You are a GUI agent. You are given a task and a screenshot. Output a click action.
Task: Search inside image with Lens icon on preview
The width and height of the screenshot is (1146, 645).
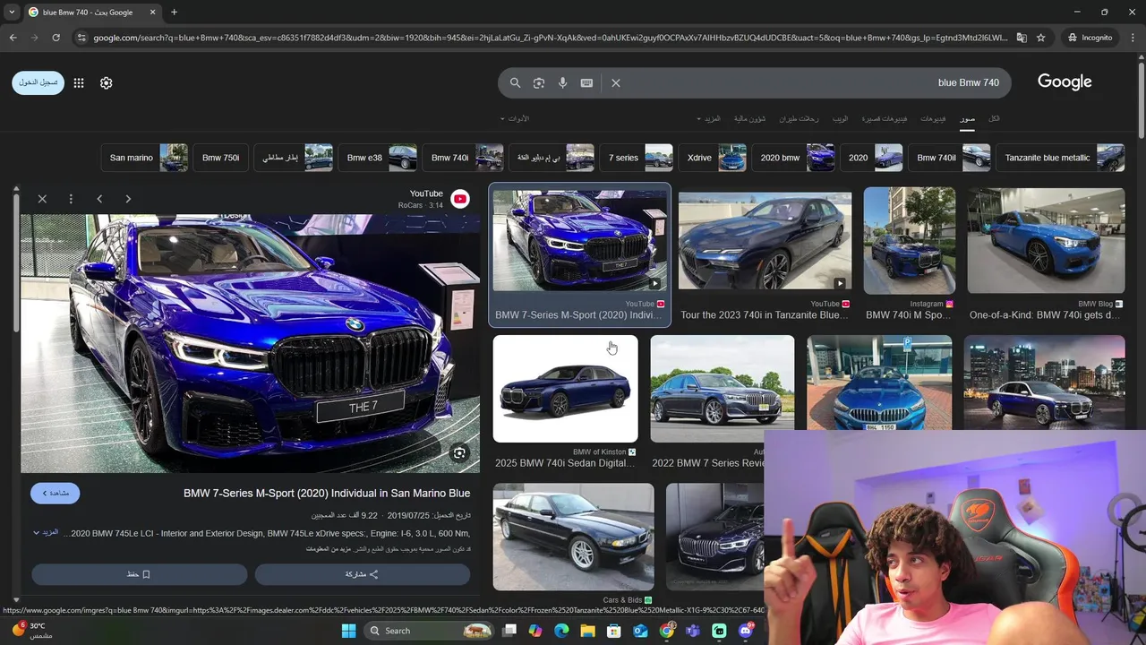(459, 453)
